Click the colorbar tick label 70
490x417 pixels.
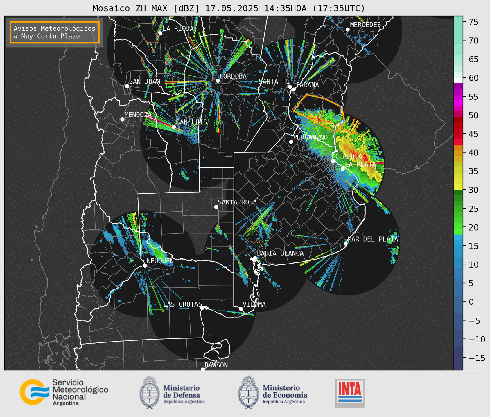tap(473, 41)
